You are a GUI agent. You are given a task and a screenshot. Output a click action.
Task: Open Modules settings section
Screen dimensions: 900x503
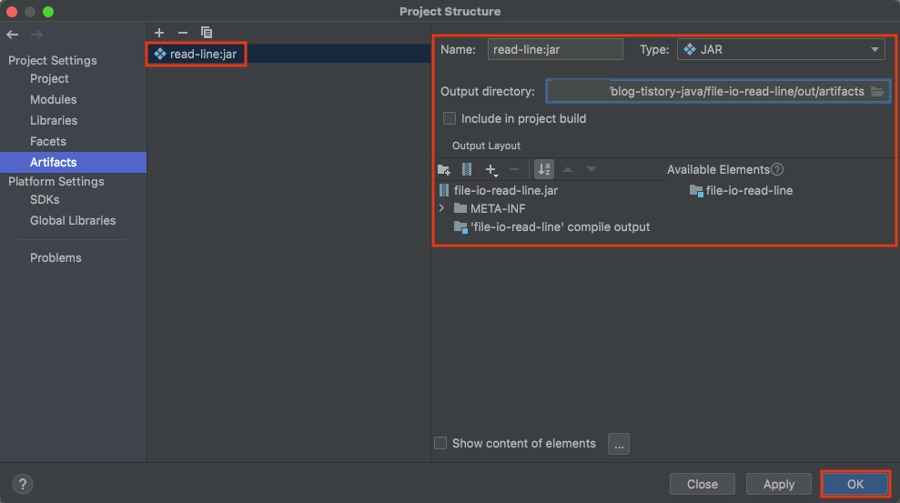(54, 99)
